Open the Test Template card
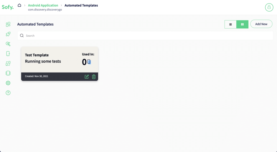This screenshot has height=152, width=277. [51, 59]
